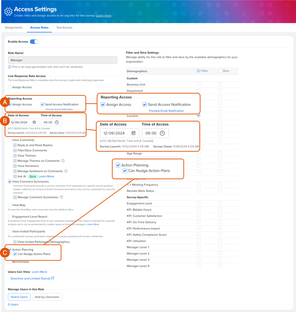Click the Role Name field showing Manager

62,60
